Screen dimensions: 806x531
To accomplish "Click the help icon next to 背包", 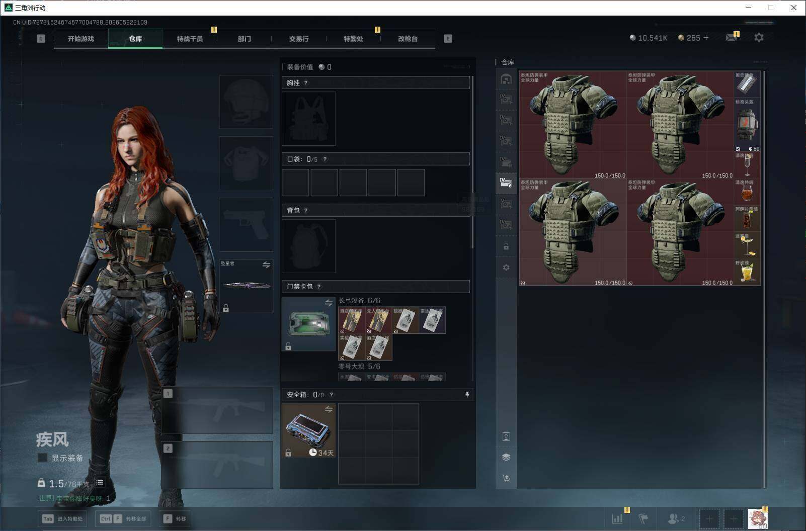I will point(306,211).
